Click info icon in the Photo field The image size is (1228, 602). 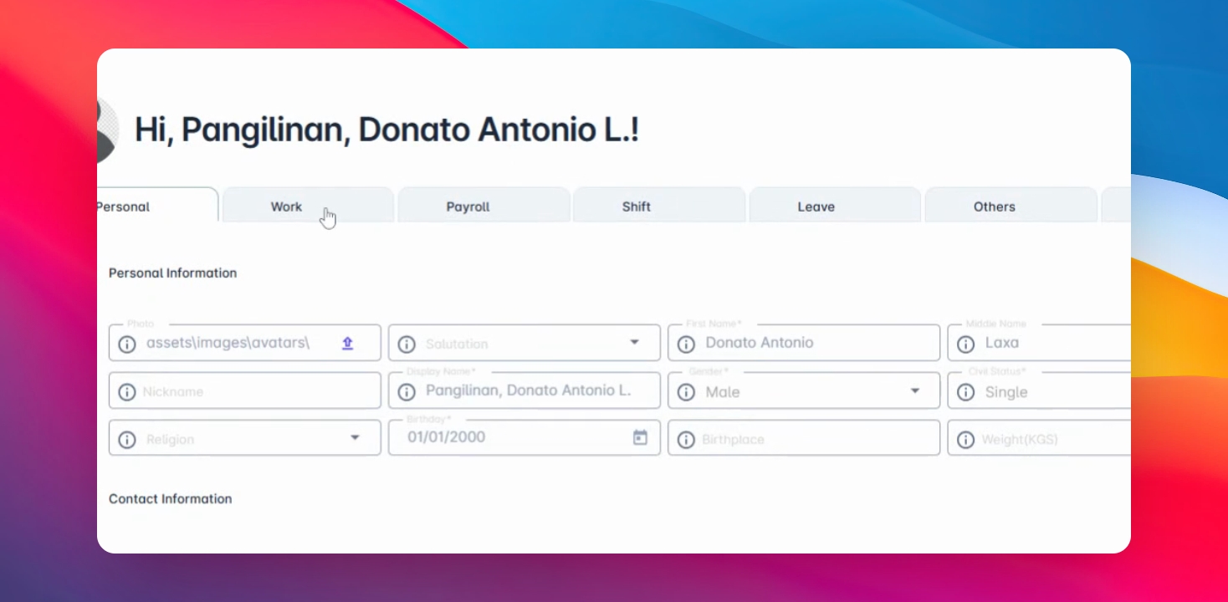(x=127, y=344)
